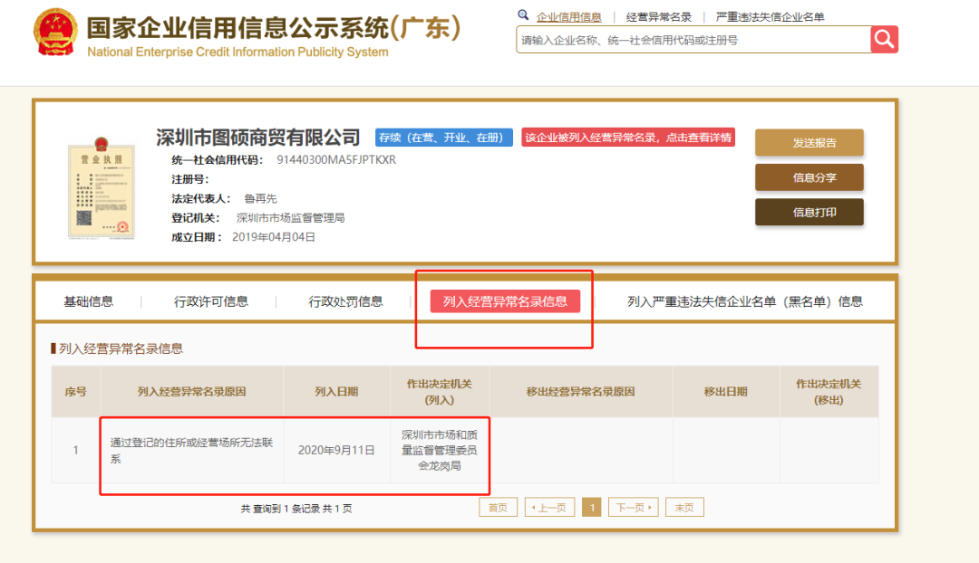Switch to the 基础信息 tab

tap(89, 301)
